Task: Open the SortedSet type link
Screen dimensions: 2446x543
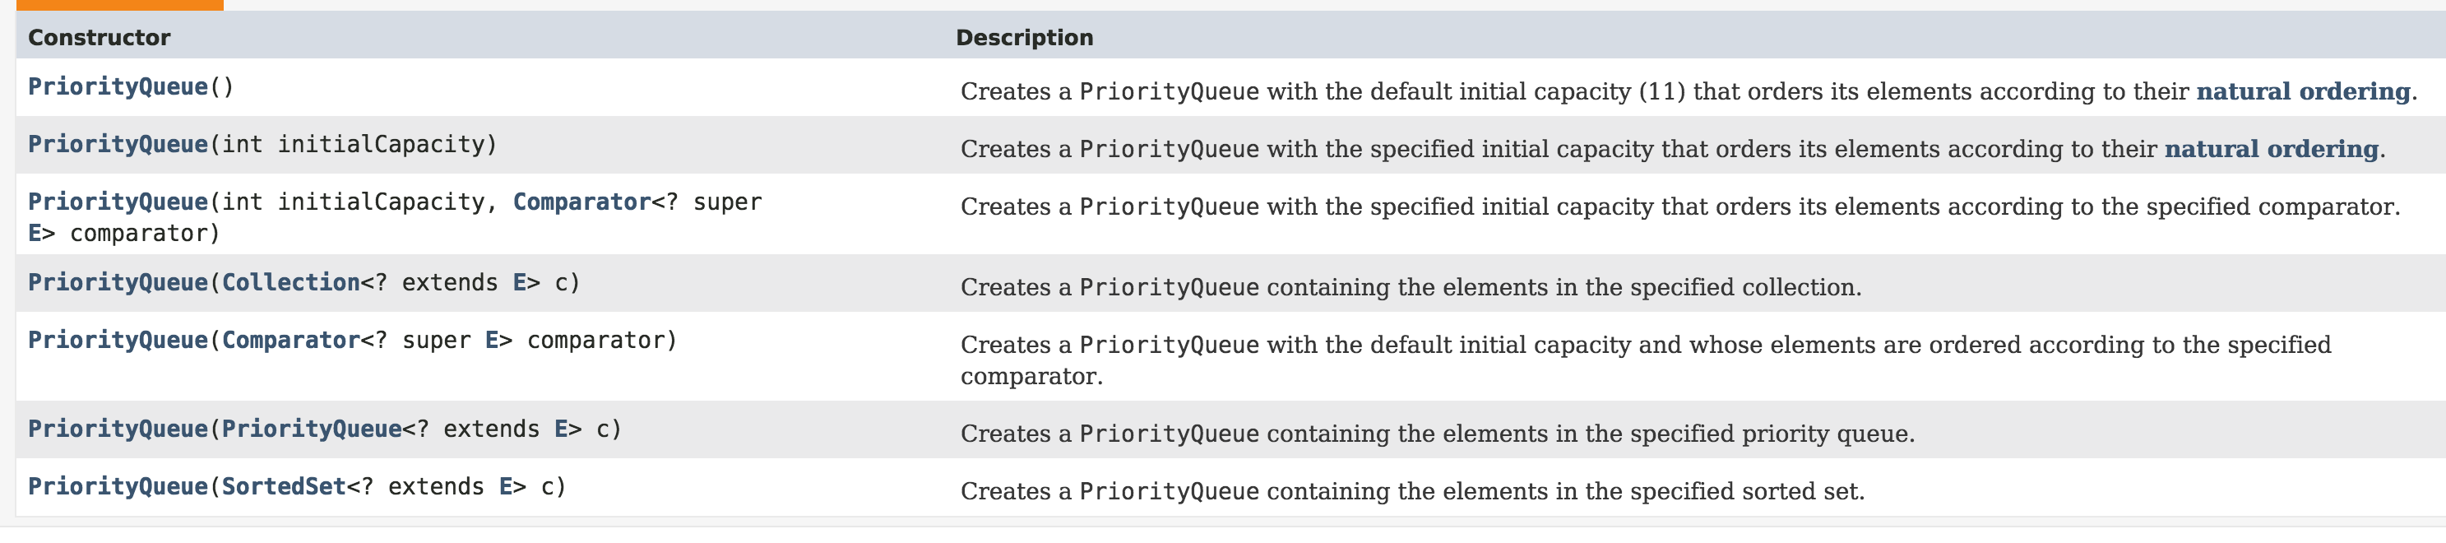Action: 283,487
